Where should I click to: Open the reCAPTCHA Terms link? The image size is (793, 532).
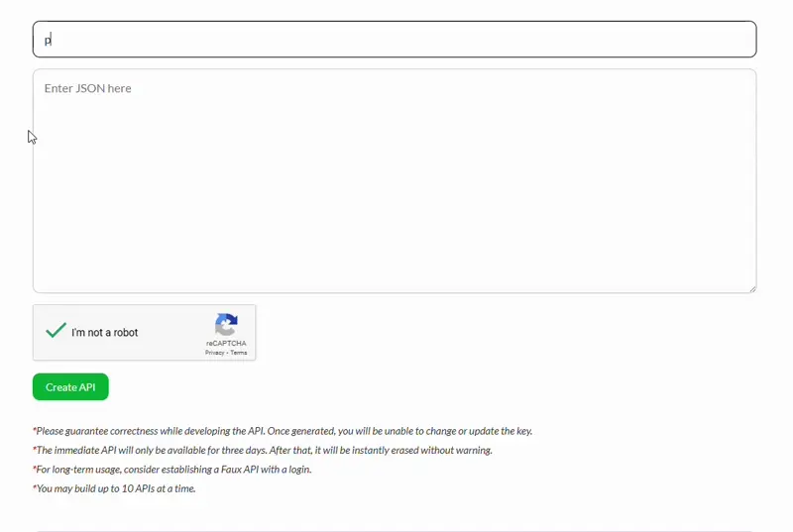[x=239, y=353]
